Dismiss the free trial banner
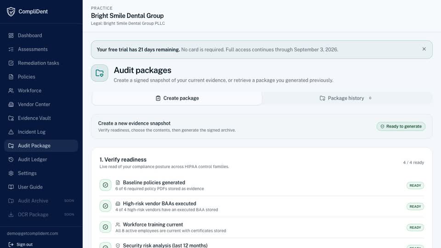 (424, 49)
